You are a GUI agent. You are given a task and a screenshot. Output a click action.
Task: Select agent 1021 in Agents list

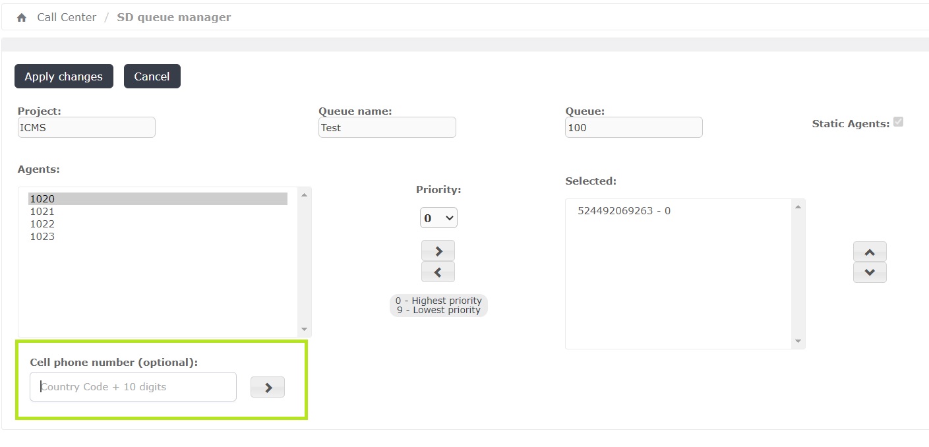(x=42, y=212)
